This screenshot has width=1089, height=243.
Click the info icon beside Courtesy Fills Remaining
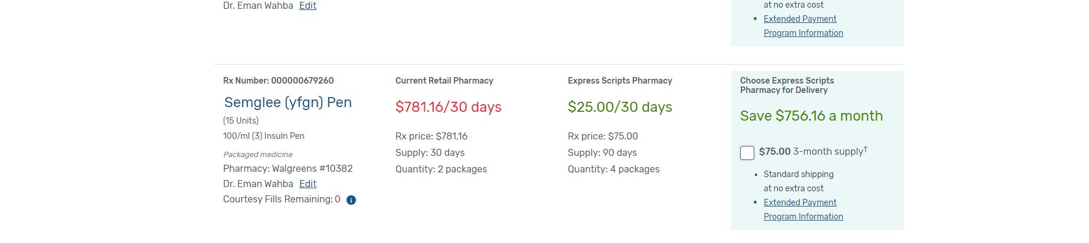[x=351, y=200]
